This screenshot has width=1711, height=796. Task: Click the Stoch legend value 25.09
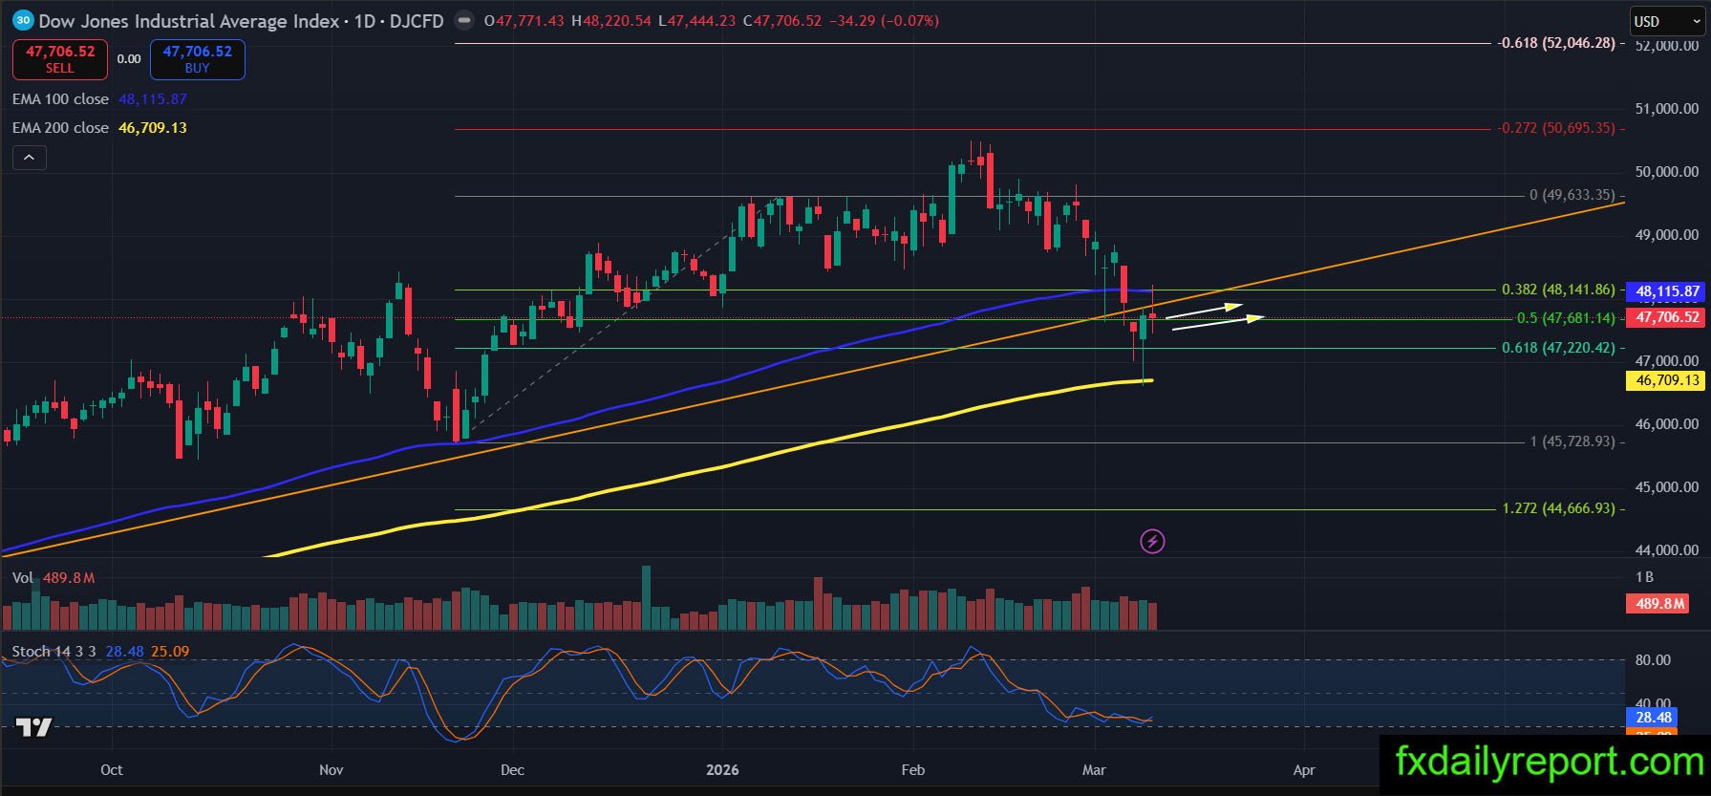pyautogui.click(x=170, y=652)
